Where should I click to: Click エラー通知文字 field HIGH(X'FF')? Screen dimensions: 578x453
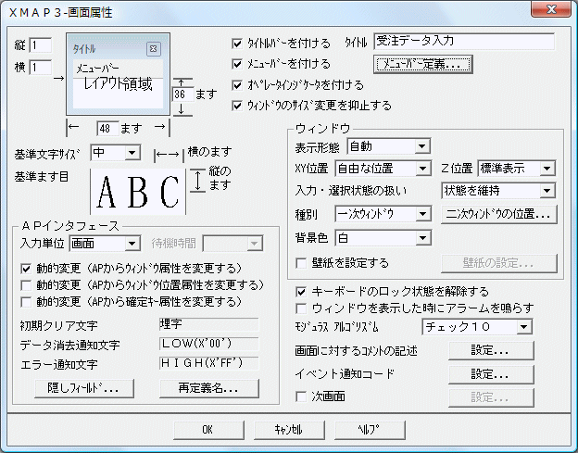tap(209, 363)
